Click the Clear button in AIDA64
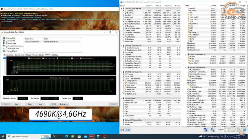Screen dimensions: 248x139 coord(30,104)
